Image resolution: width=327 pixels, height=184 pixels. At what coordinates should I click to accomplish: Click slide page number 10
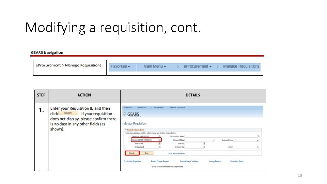coord(300,175)
